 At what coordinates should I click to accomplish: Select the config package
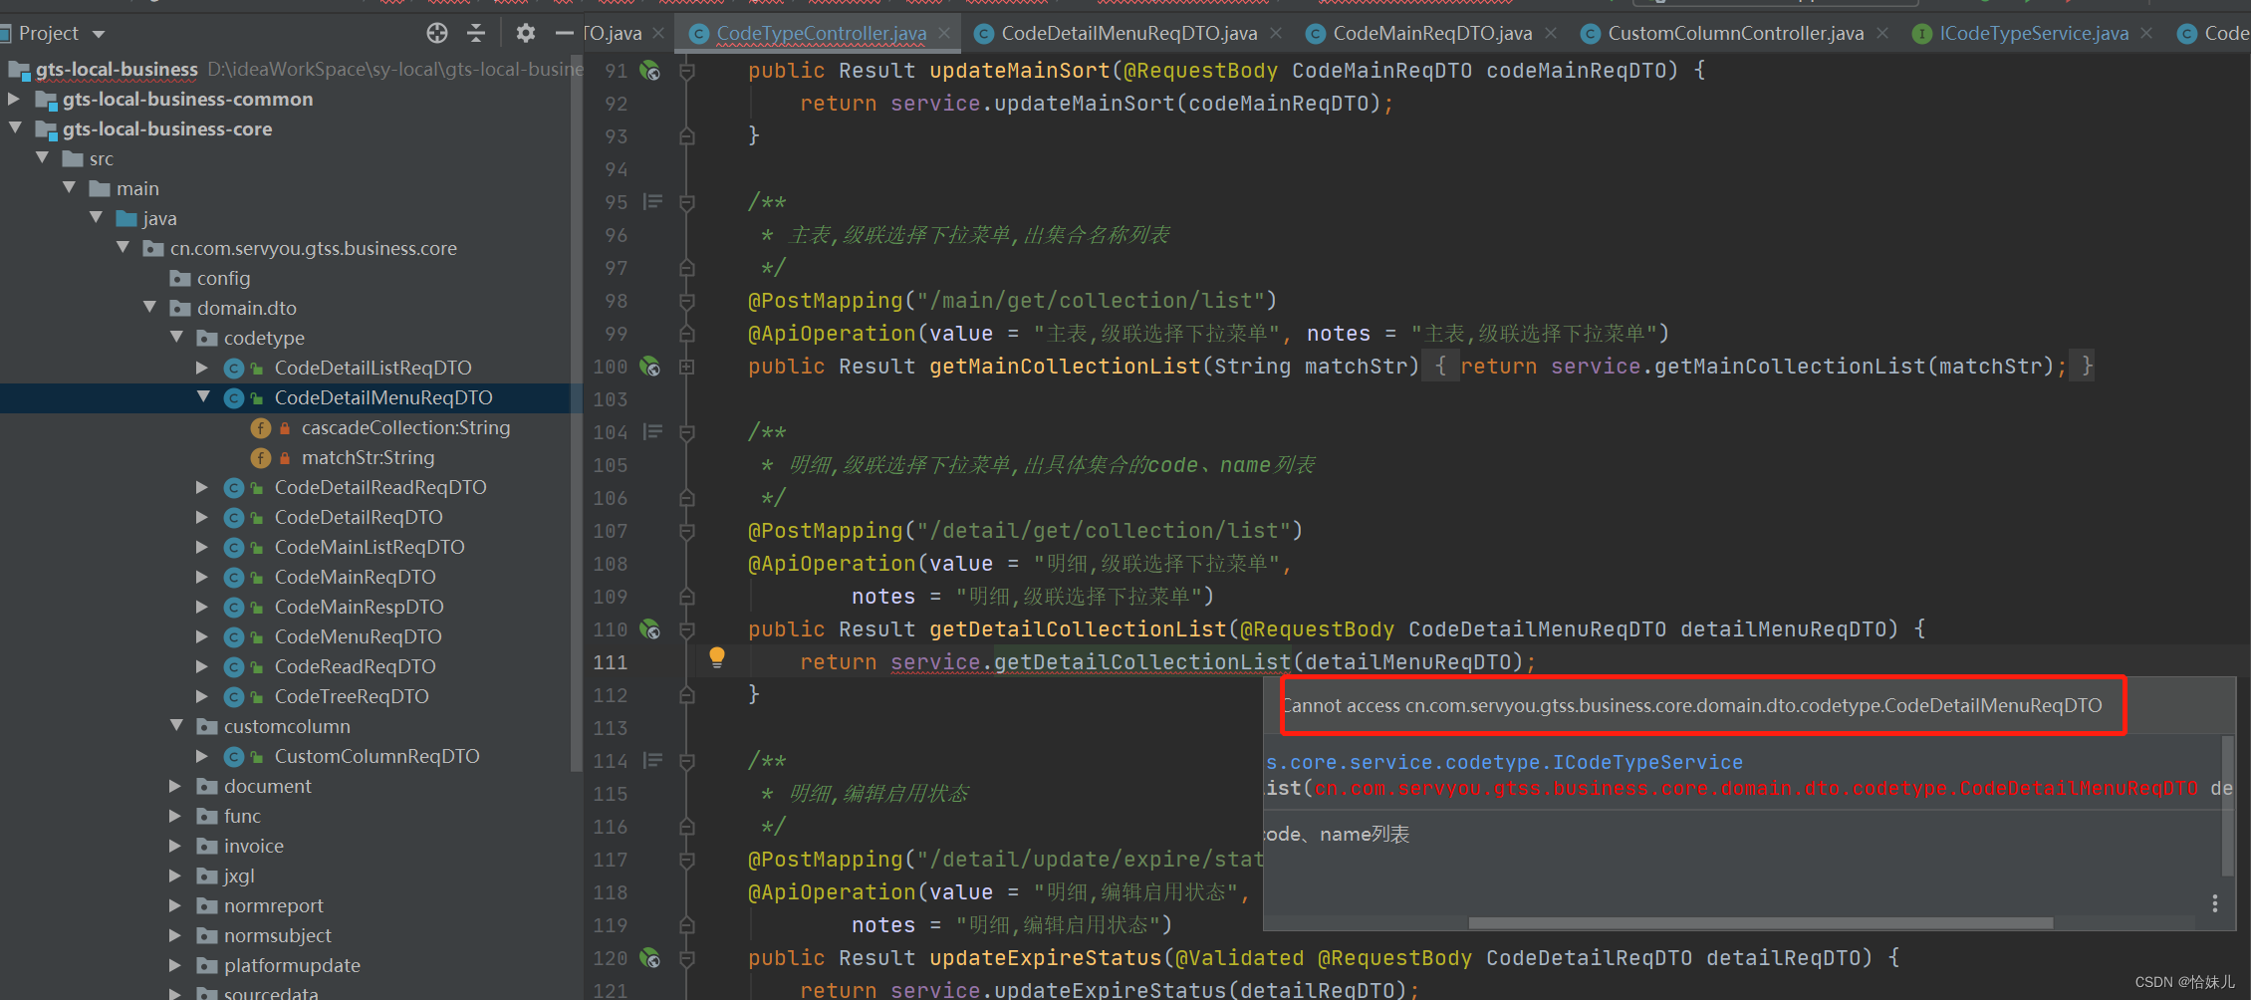click(223, 278)
